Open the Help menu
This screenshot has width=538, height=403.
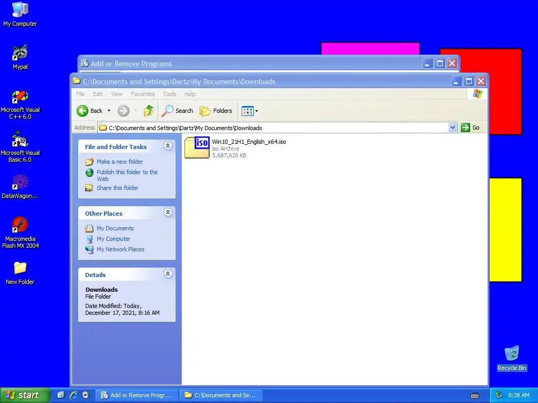click(x=190, y=94)
